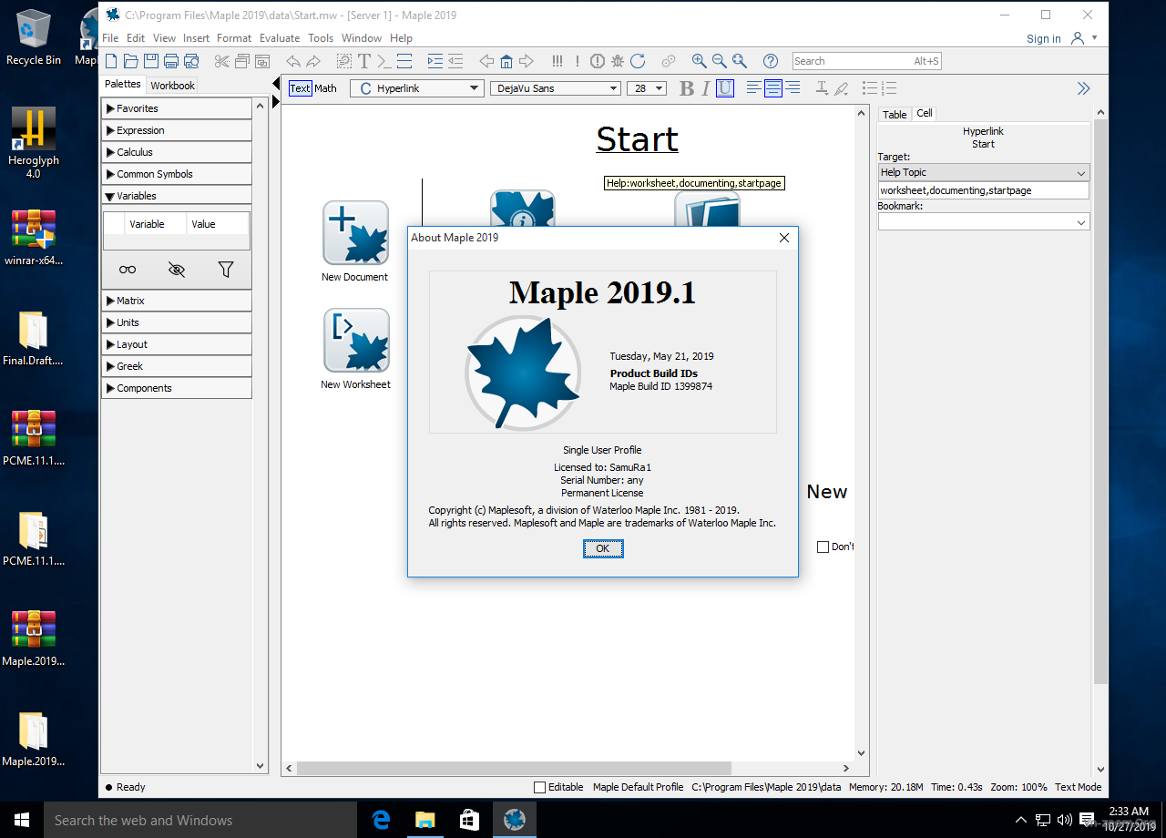Click the toolbar Search field
1166x838 pixels.
867,61
